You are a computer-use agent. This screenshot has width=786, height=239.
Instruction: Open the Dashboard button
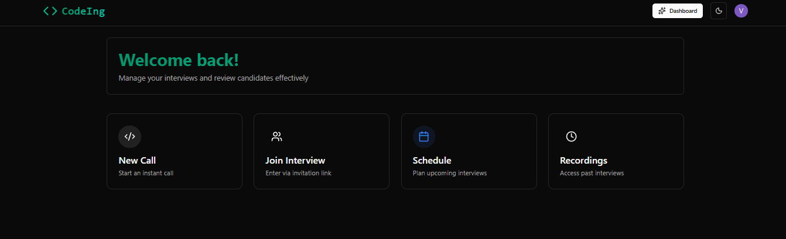coord(677,11)
